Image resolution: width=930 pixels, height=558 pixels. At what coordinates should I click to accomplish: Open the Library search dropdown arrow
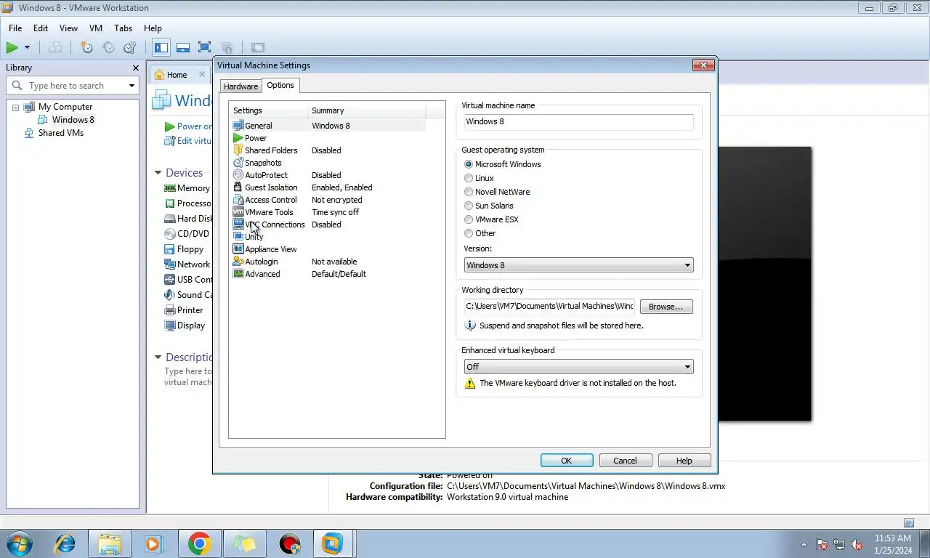pyautogui.click(x=132, y=86)
